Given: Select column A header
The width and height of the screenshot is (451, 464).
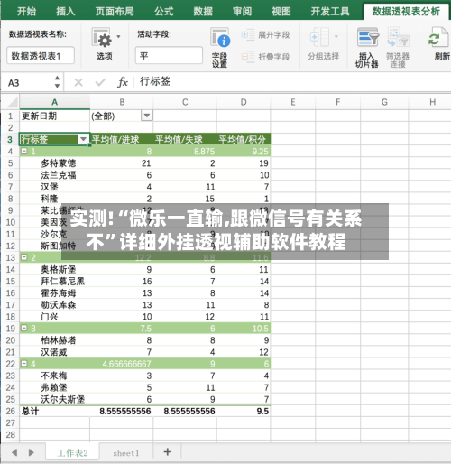Looking at the screenshot, I should coord(55,102).
